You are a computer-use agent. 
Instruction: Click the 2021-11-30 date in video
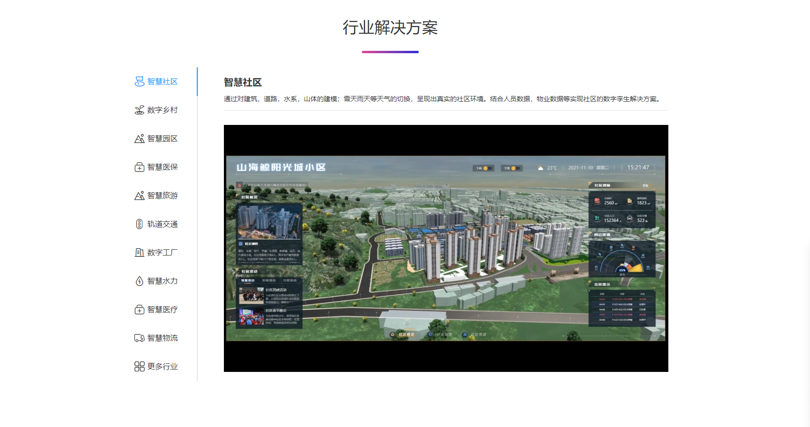click(x=580, y=168)
